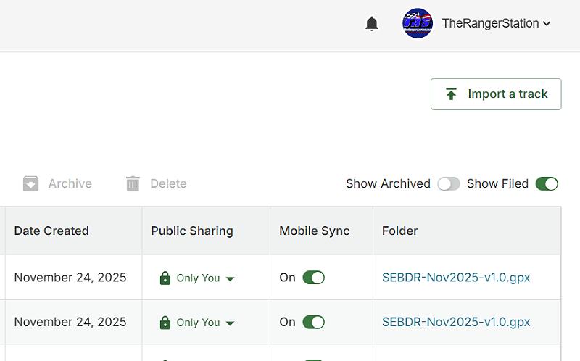Image resolution: width=580 pixels, height=361 pixels.
Task: Open first SEBDR-Nov2025-v1.0.gpx folder link
Action: [456, 278]
